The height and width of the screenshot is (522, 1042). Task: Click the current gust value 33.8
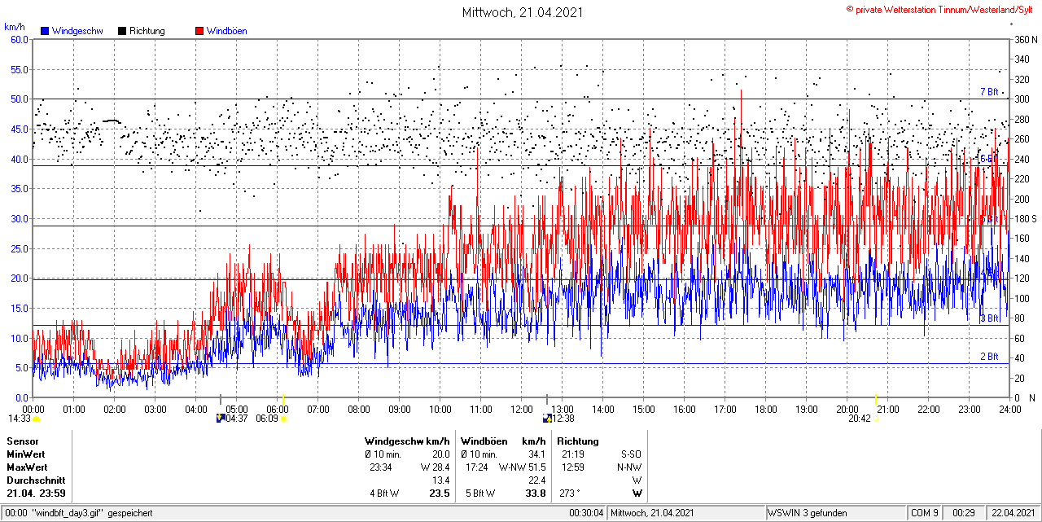pyautogui.click(x=536, y=493)
